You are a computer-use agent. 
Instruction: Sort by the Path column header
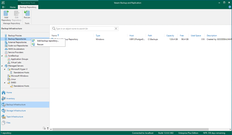[x=150, y=36]
